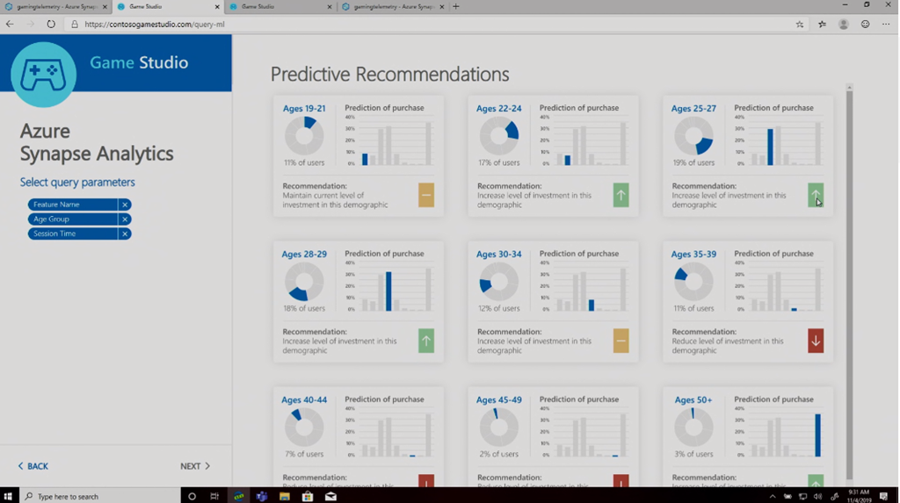Click the green up arrow on Ages 22-24
Image resolution: width=900 pixels, height=503 pixels.
coord(621,195)
